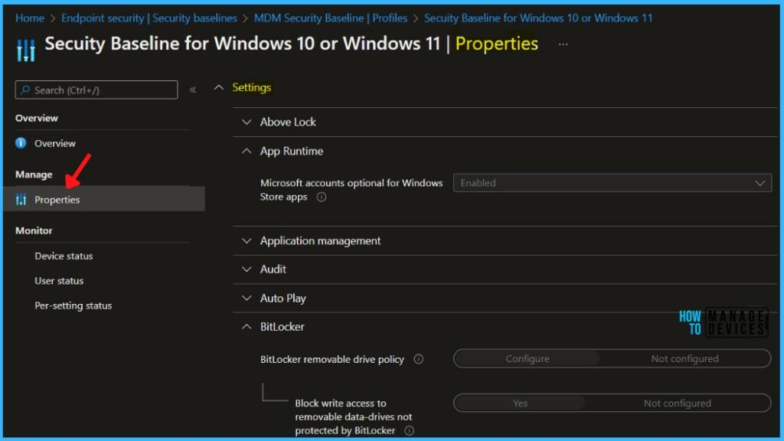The height and width of the screenshot is (441, 784).
Task: Collapse the sidebar with double chevron
Action: coord(193,90)
